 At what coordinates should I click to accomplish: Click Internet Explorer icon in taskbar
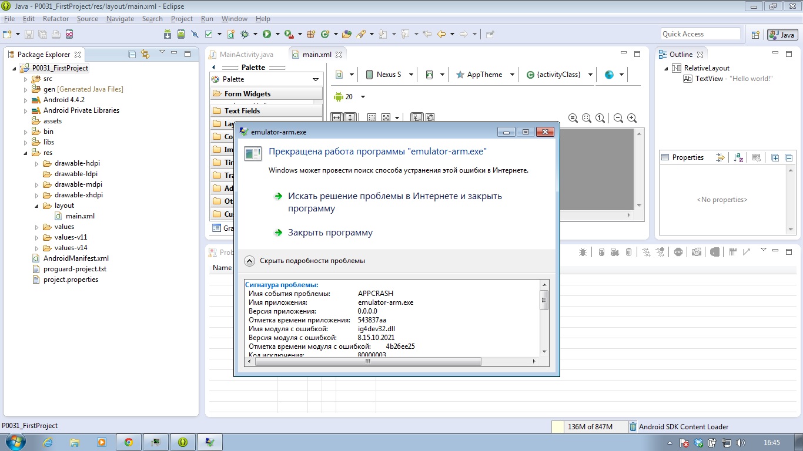tap(48, 442)
